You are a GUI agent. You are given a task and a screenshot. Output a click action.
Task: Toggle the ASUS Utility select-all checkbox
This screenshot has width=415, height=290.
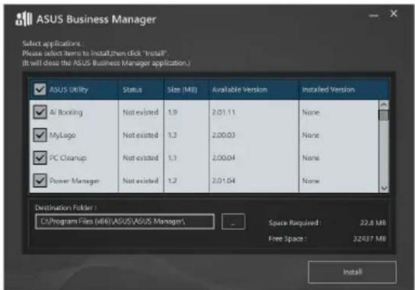point(40,89)
